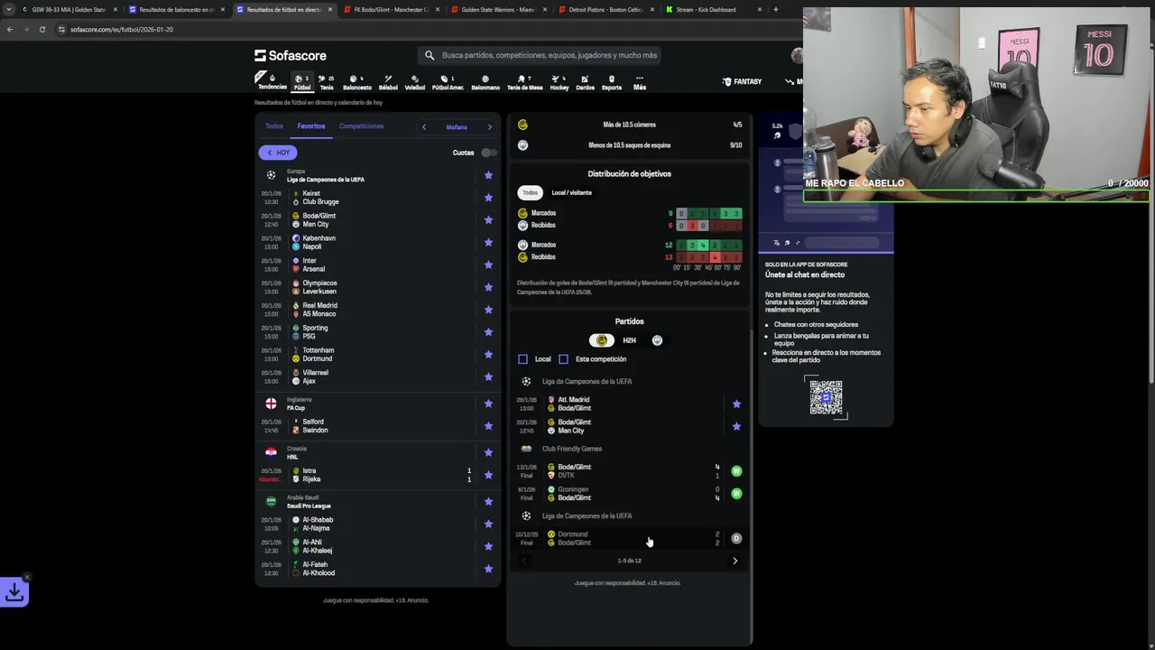Viewport: 1155px width, 650px height.
Task: Go to the next day arrow
Action: [490, 127]
